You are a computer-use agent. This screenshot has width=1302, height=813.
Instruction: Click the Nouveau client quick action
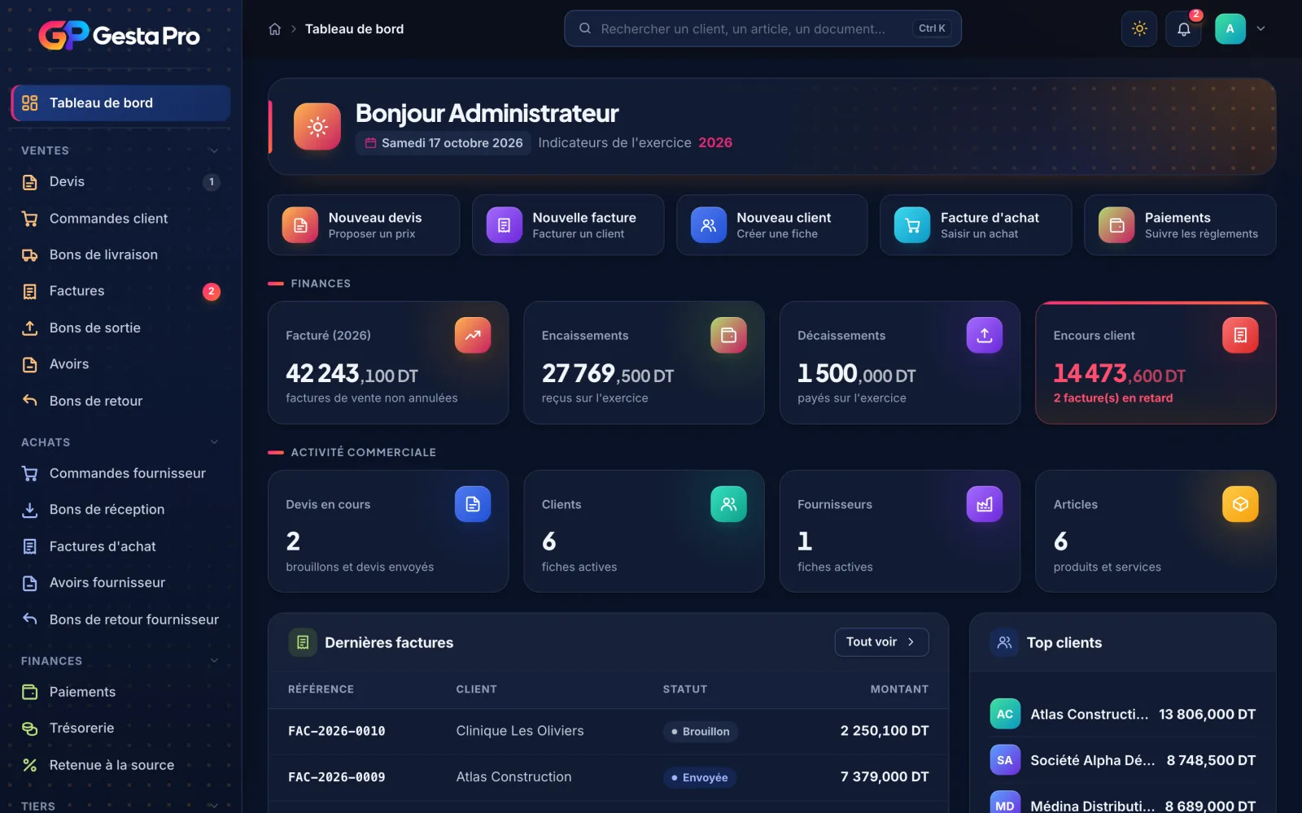tap(772, 225)
